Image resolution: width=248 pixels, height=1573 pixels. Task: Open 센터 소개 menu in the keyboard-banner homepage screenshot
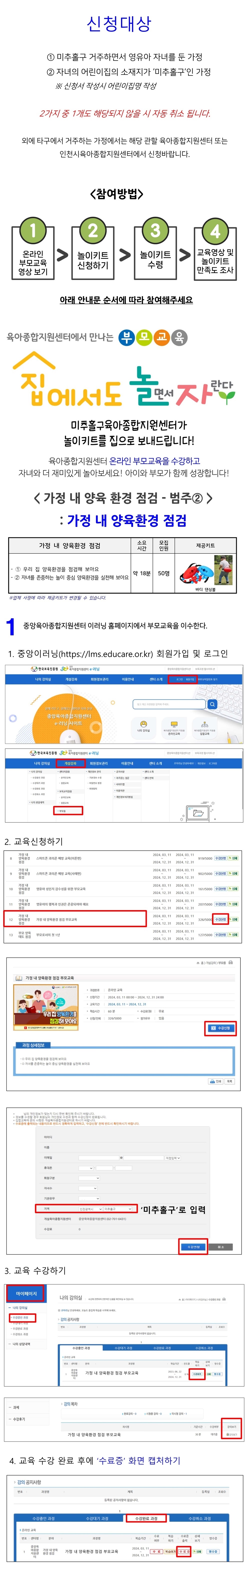[x=156, y=679]
